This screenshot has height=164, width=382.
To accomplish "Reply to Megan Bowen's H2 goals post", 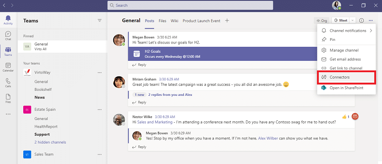I will click(139, 65).
